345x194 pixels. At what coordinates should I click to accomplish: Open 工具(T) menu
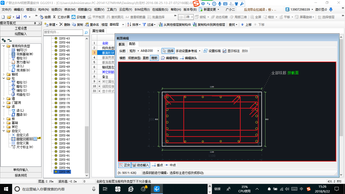[x=112, y=9]
